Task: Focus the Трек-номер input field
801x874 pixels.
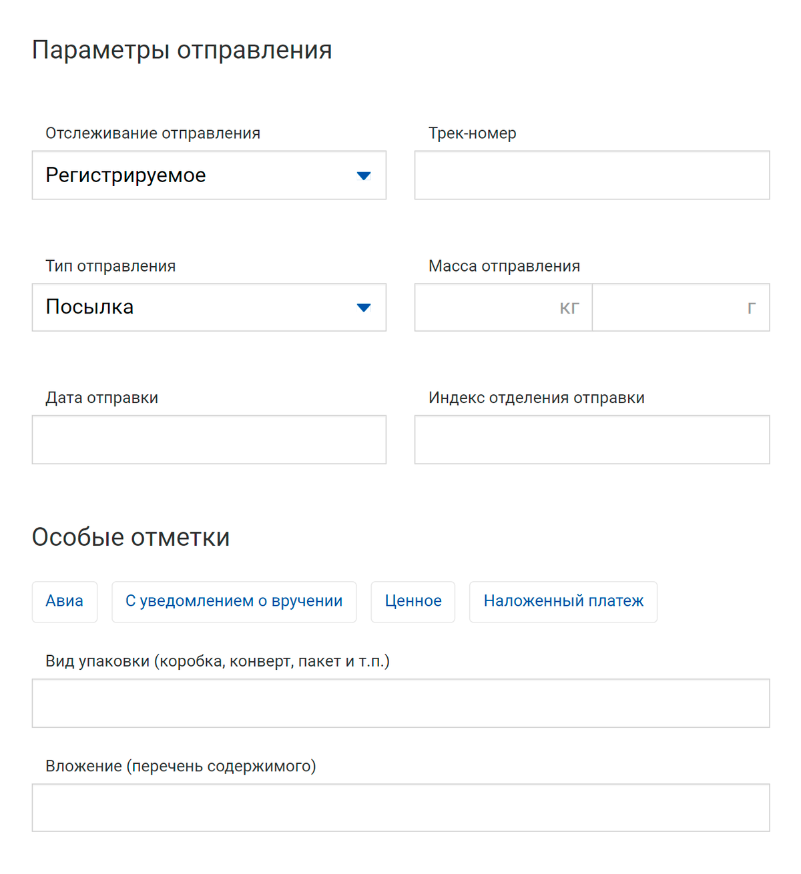Action: pyautogui.click(x=591, y=175)
